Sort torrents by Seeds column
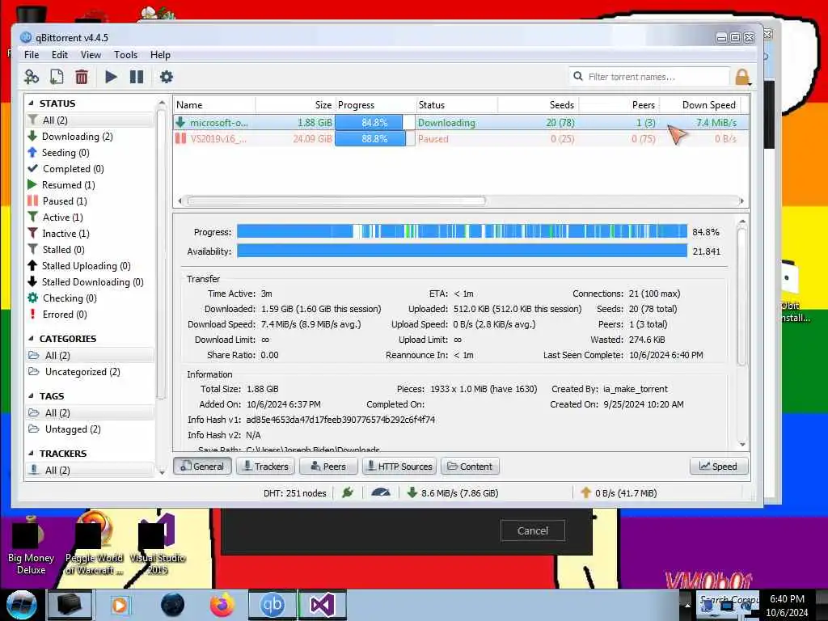 pos(538,105)
